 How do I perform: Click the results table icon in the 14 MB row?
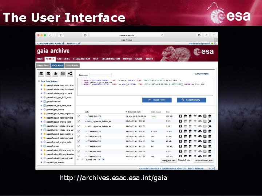click(x=205, y=131)
